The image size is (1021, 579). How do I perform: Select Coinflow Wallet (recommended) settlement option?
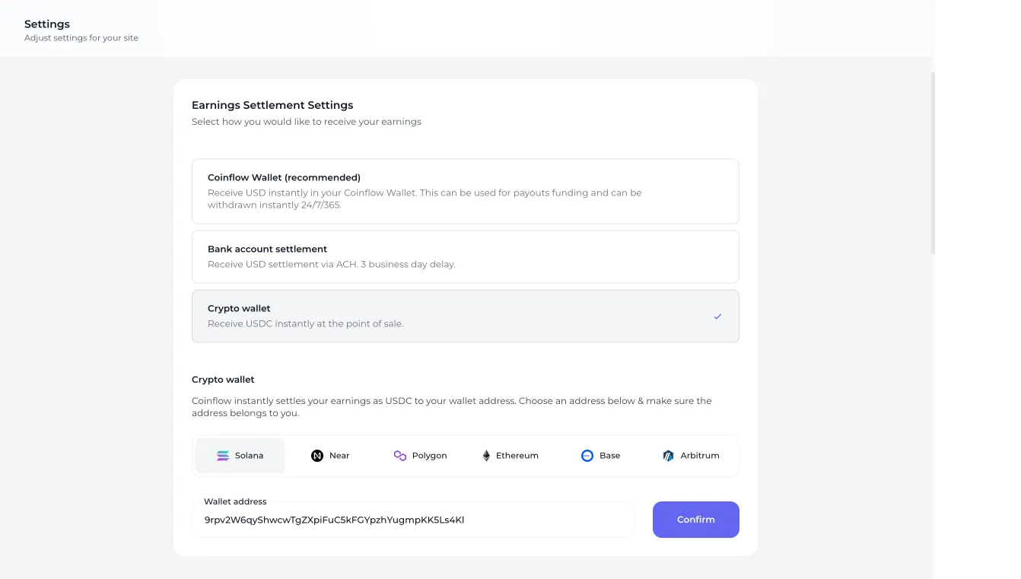click(466, 191)
